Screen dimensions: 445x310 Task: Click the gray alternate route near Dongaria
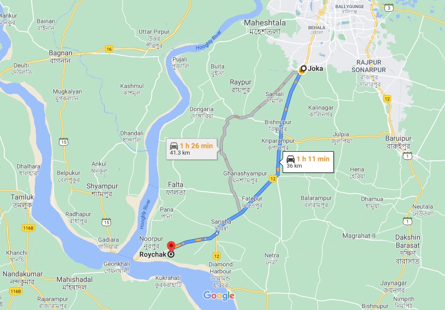coord(224,127)
